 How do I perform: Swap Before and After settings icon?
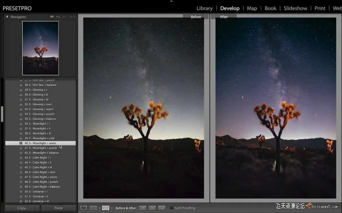click(x=162, y=208)
